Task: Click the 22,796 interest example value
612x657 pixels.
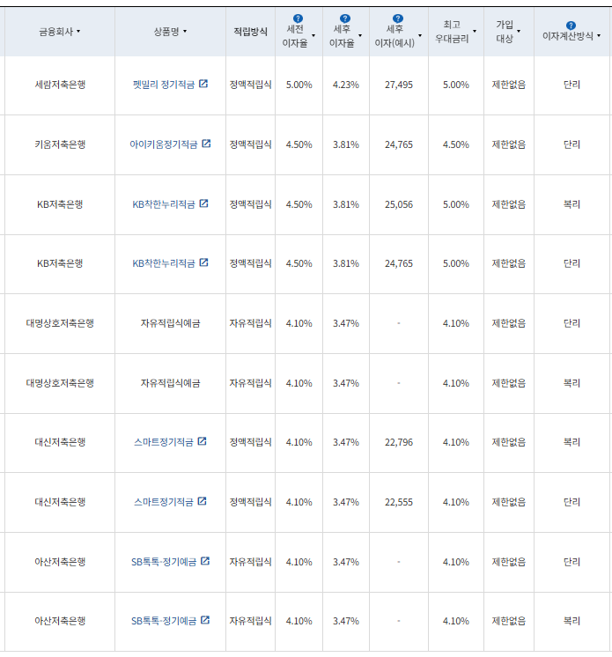Action: pos(399,442)
